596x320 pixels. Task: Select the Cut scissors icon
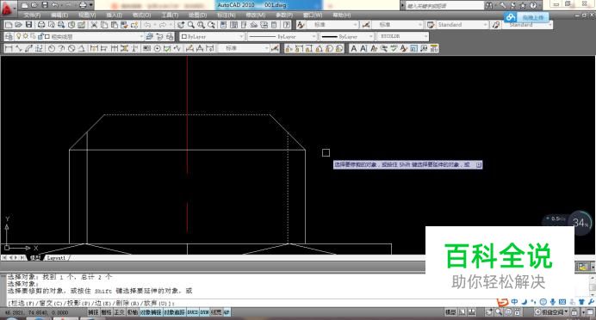pyautogui.click(x=94, y=25)
